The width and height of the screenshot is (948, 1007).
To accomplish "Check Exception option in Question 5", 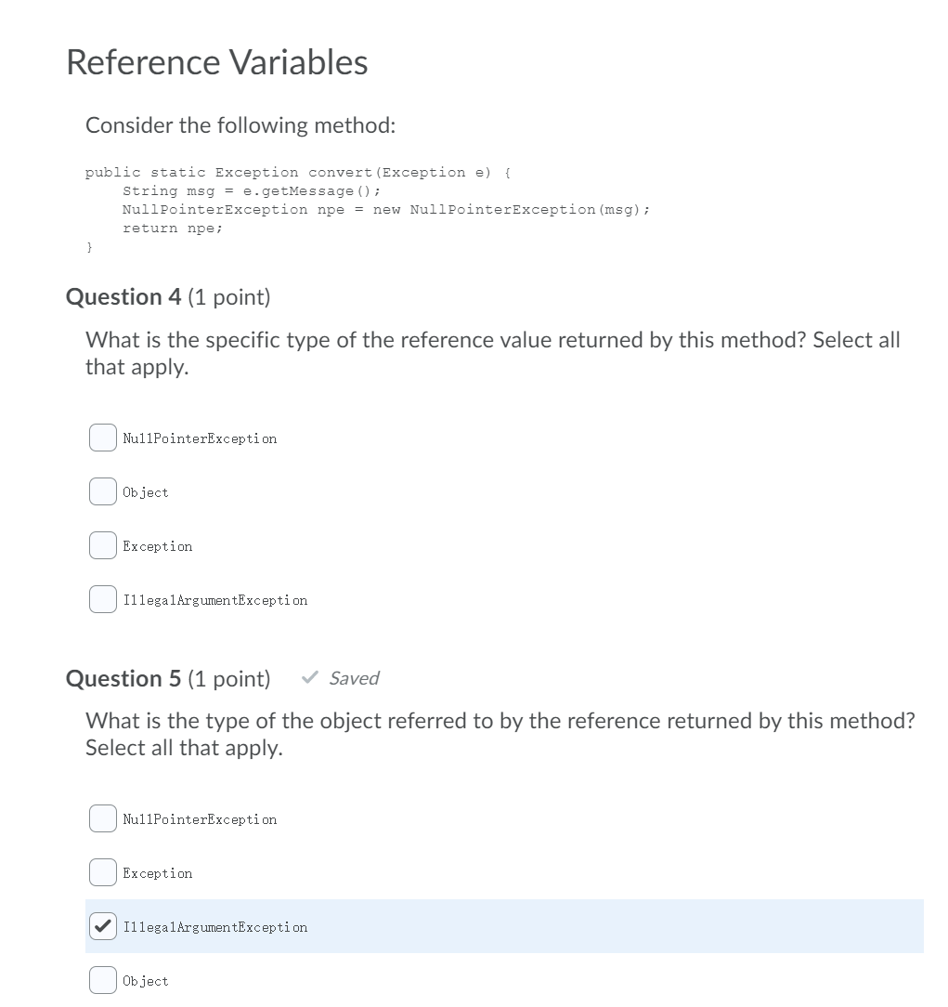I will pyautogui.click(x=102, y=871).
